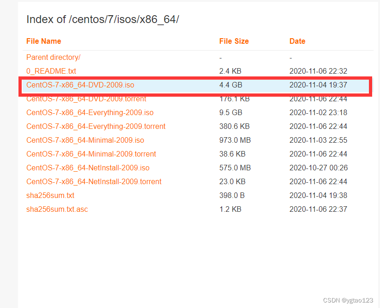Open CentOS-7-x86_64-NetInstall-2009.torrent link

(x=94, y=181)
